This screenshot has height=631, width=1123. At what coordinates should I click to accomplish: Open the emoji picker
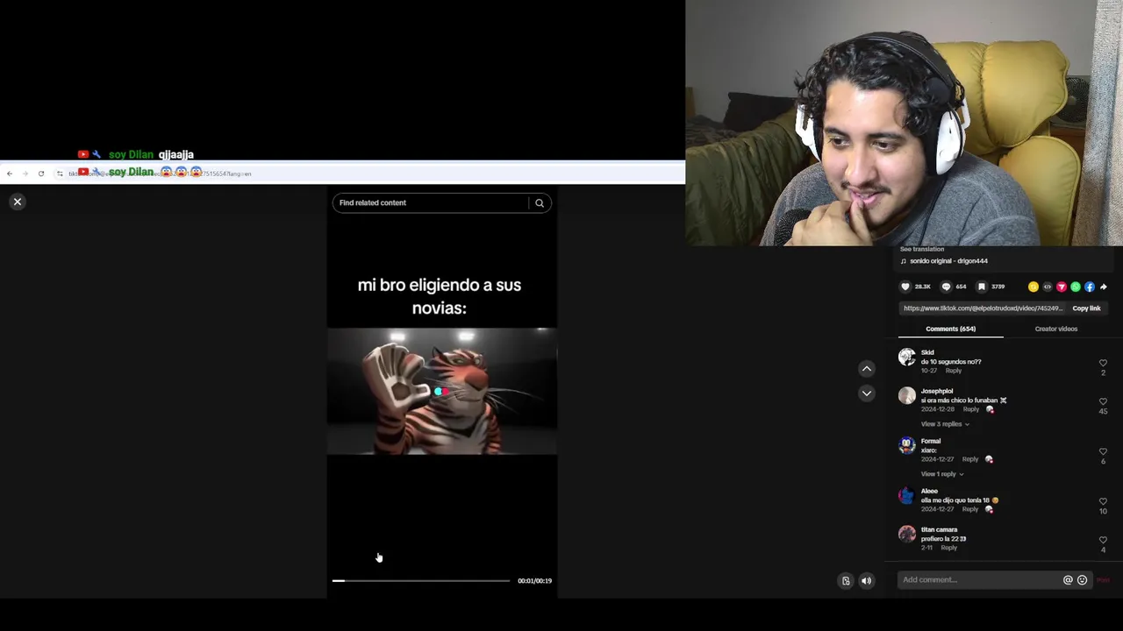tap(1082, 580)
